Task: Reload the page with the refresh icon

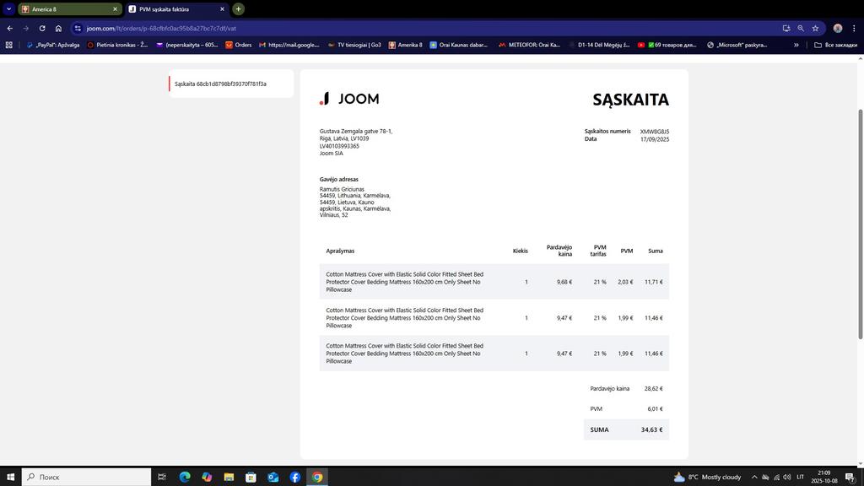Action: coord(42,28)
